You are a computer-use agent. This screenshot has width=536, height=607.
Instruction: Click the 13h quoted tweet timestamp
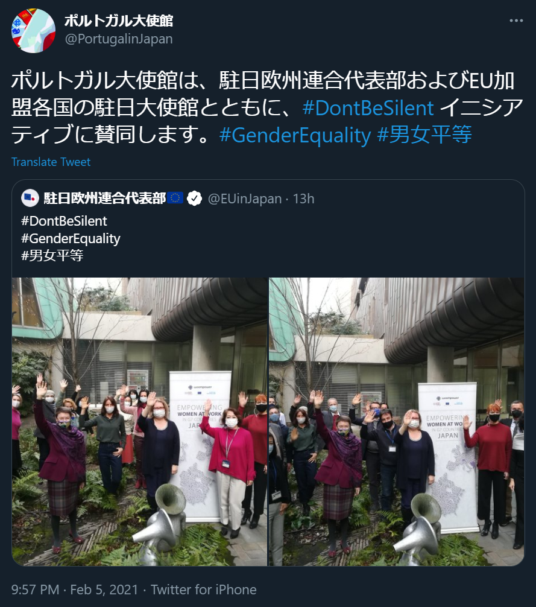point(304,199)
